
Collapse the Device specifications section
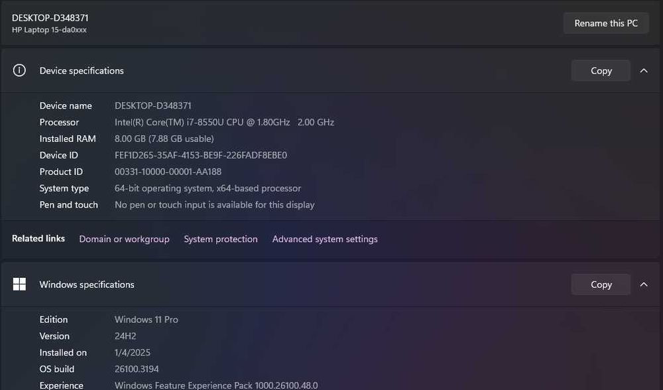(644, 70)
